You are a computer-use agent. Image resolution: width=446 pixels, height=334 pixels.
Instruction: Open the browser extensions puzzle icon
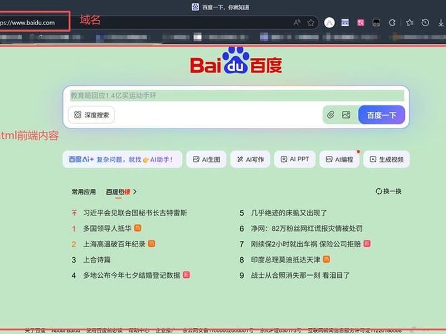coord(392,23)
